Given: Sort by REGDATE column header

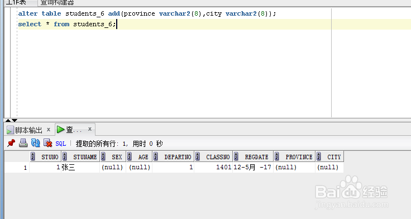Looking at the screenshot, I should [x=253, y=157].
